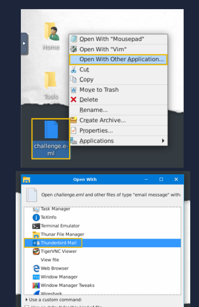This screenshot has height=307, width=199.
Task: Expand the Applications submenu arrow
Action: tap(163, 141)
